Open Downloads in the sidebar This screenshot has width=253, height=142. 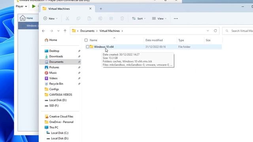pyautogui.click(x=56, y=56)
